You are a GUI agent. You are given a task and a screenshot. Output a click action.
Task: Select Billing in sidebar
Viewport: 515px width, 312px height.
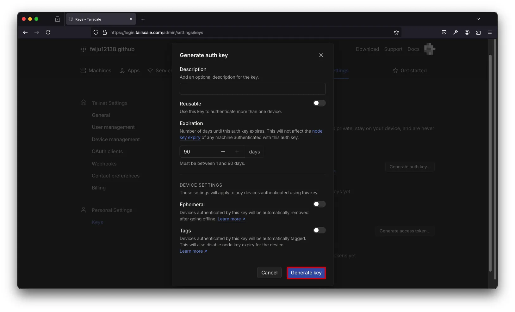pyautogui.click(x=99, y=188)
